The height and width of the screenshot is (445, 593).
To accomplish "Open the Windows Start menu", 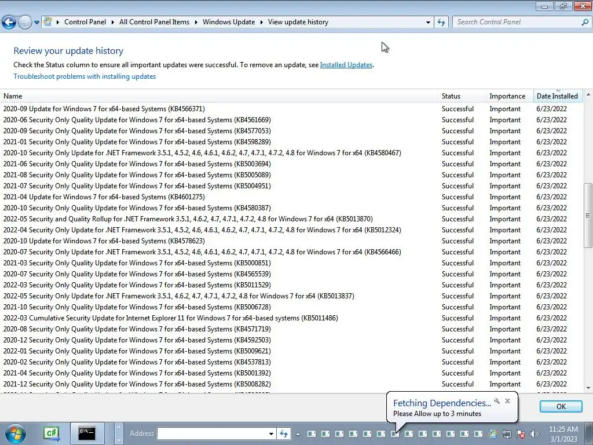I will coord(16,433).
